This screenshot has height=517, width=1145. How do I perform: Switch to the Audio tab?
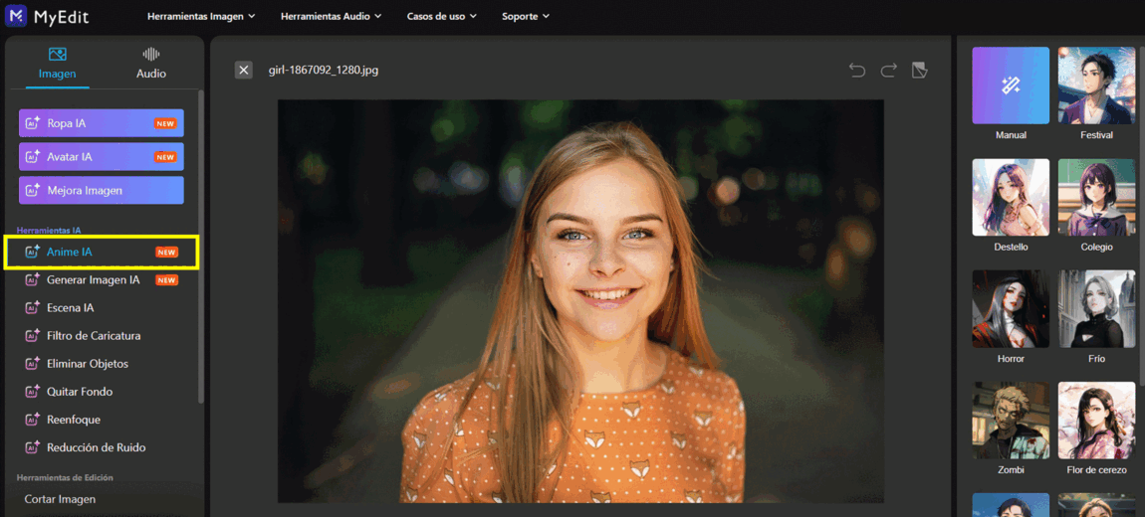tap(151, 63)
